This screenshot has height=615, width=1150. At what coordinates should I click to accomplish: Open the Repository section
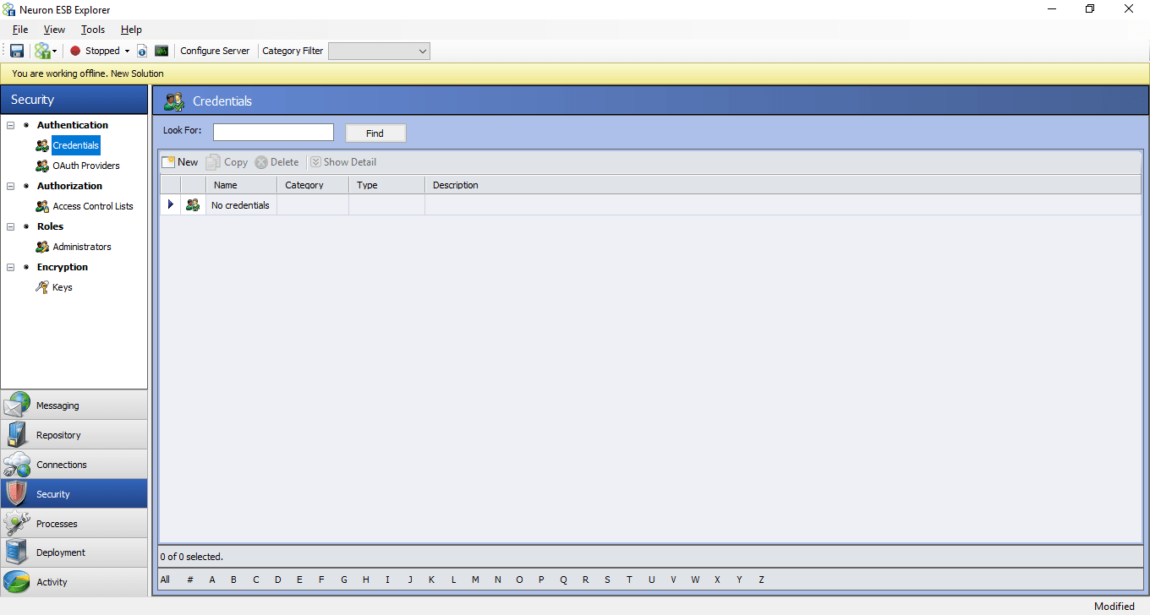click(74, 435)
